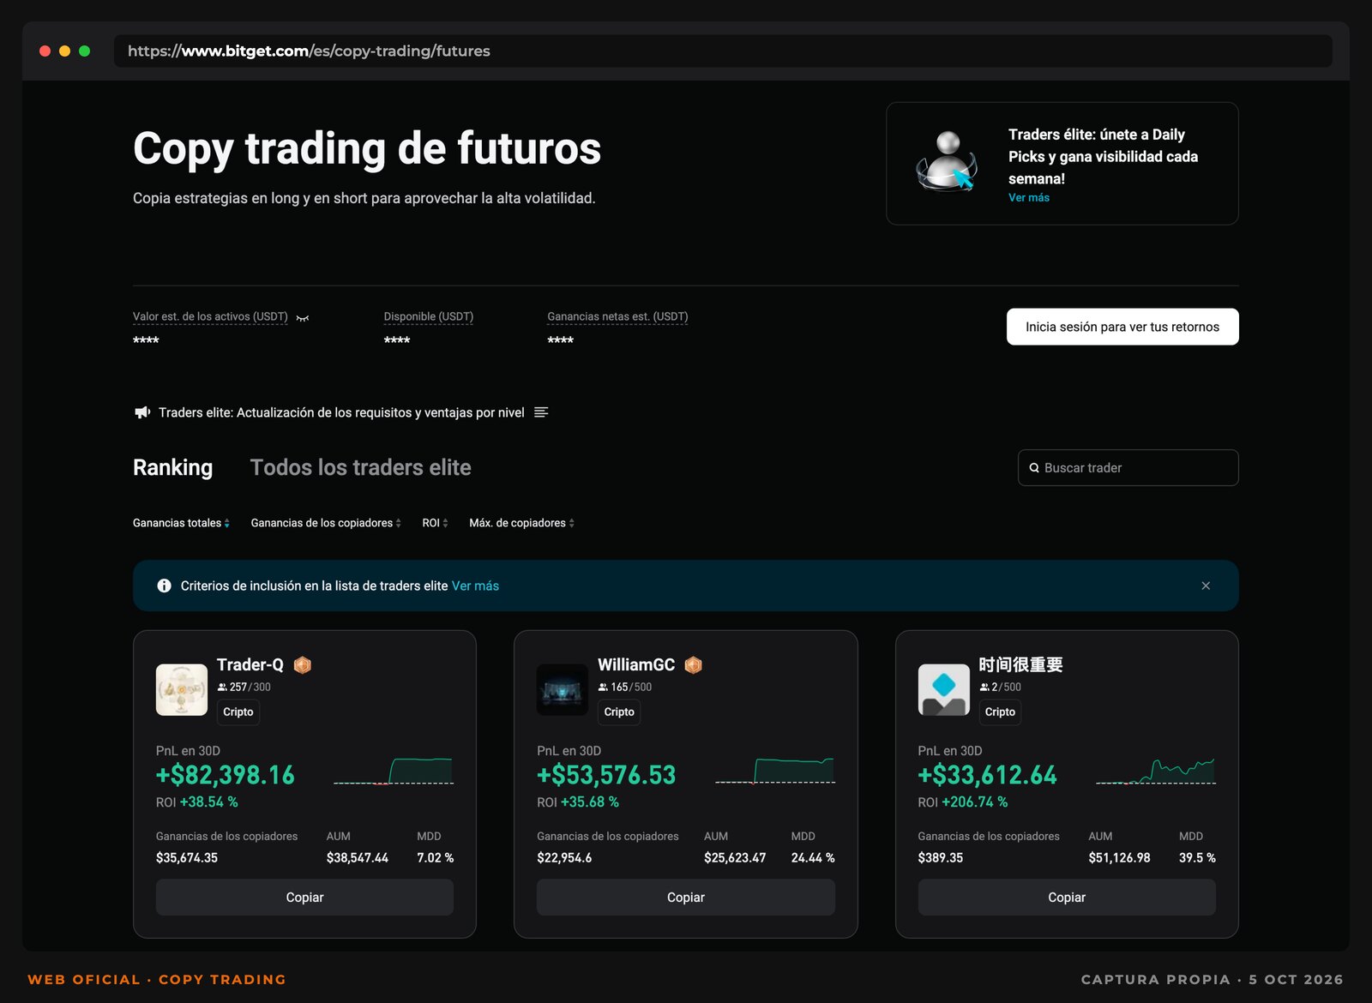Click WilliamGC's elite badge icon
1372x1003 pixels.
coord(694,665)
